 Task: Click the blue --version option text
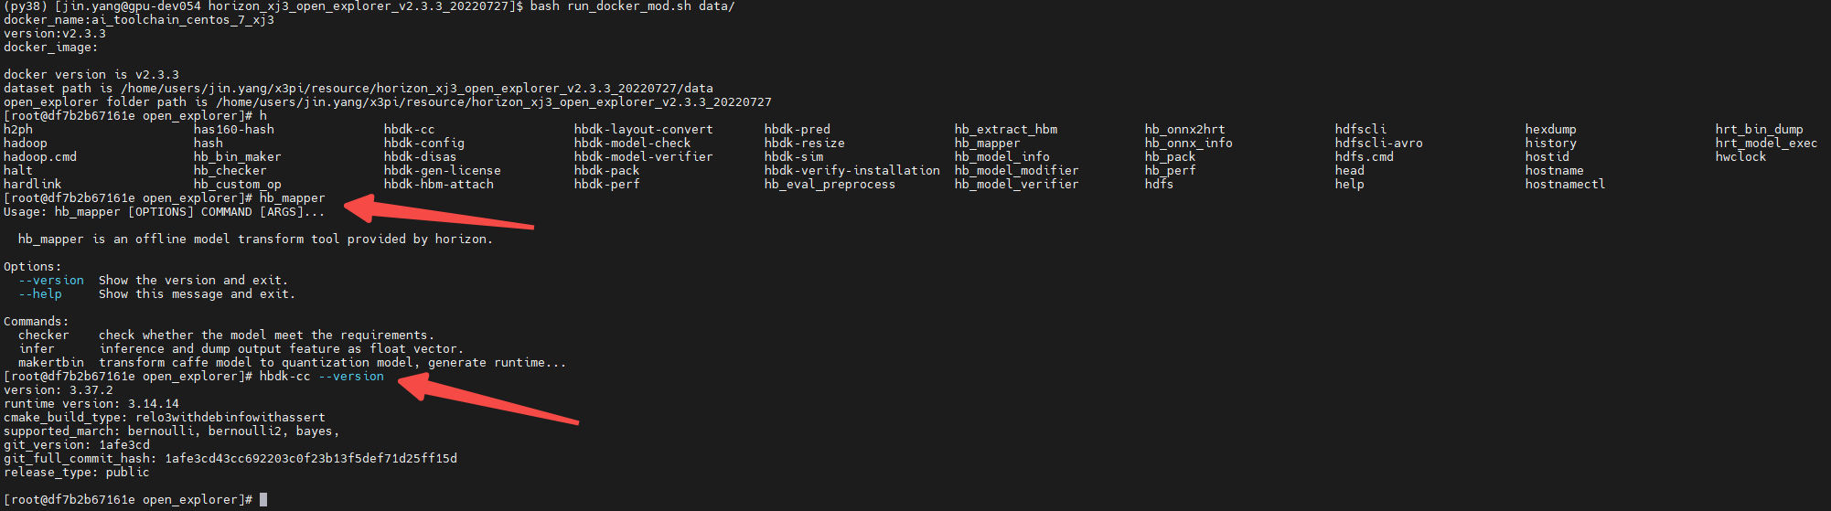pyautogui.click(x=51, y=281)
